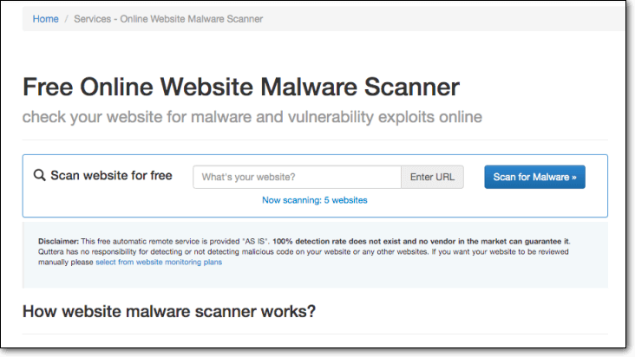
Task: Click the '"AS IS"' text in the disclaimer
Action: [x=256, y=242]
